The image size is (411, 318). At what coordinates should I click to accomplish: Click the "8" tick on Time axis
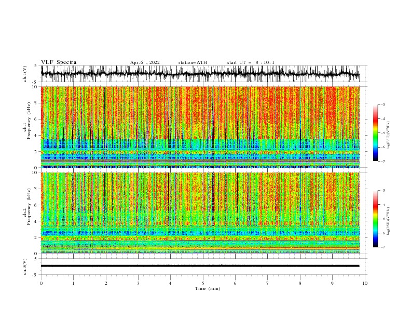click(300, 283)
